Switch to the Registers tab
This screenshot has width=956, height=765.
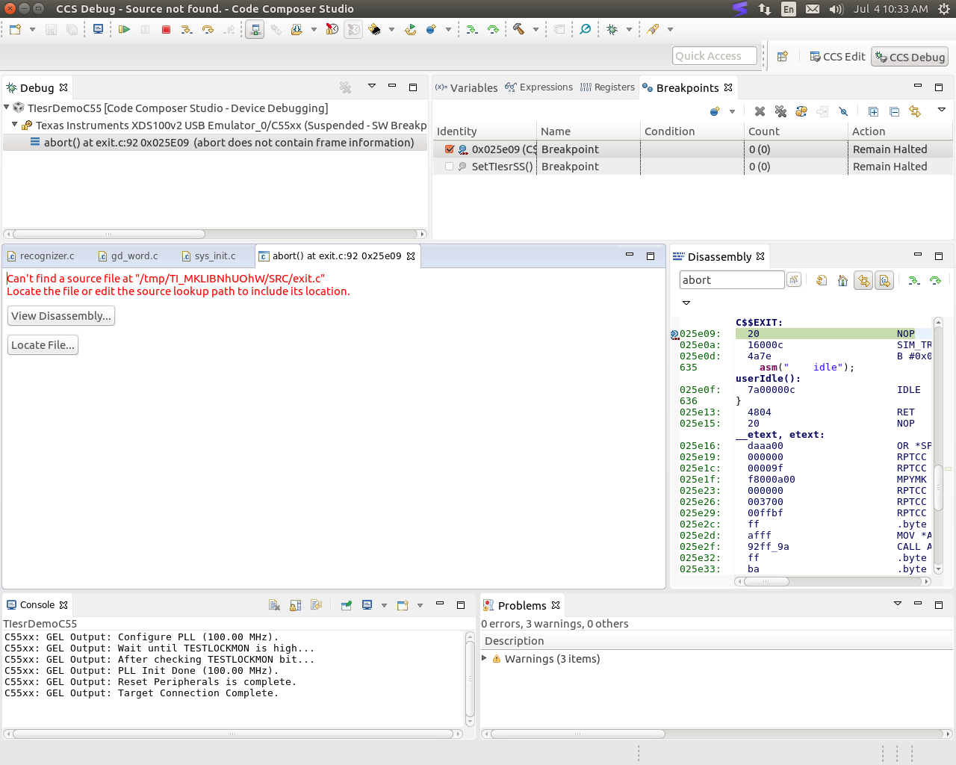pos(607,87)
